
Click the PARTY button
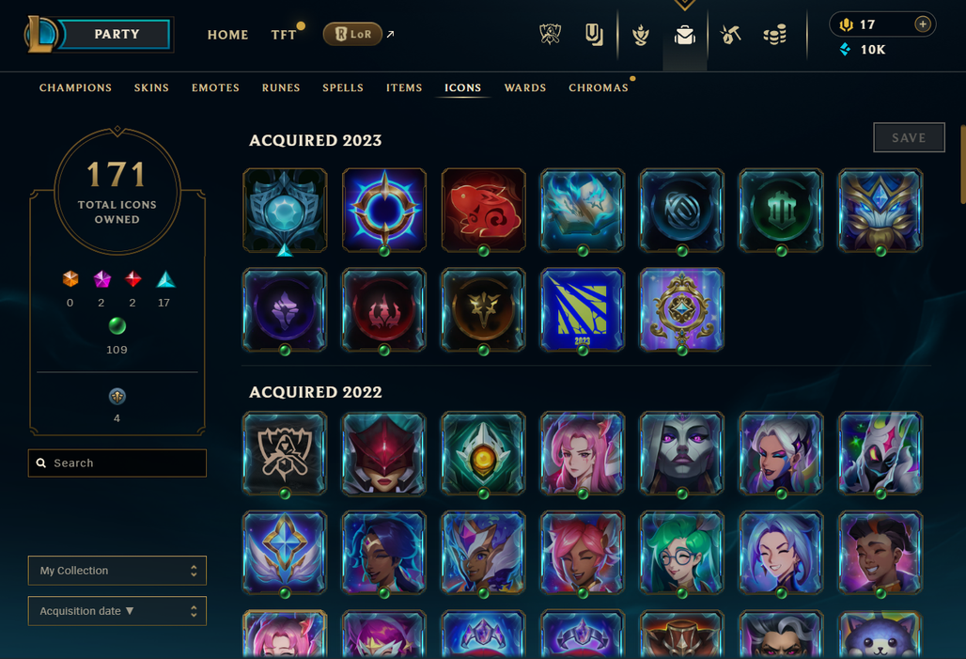[116, 34]
